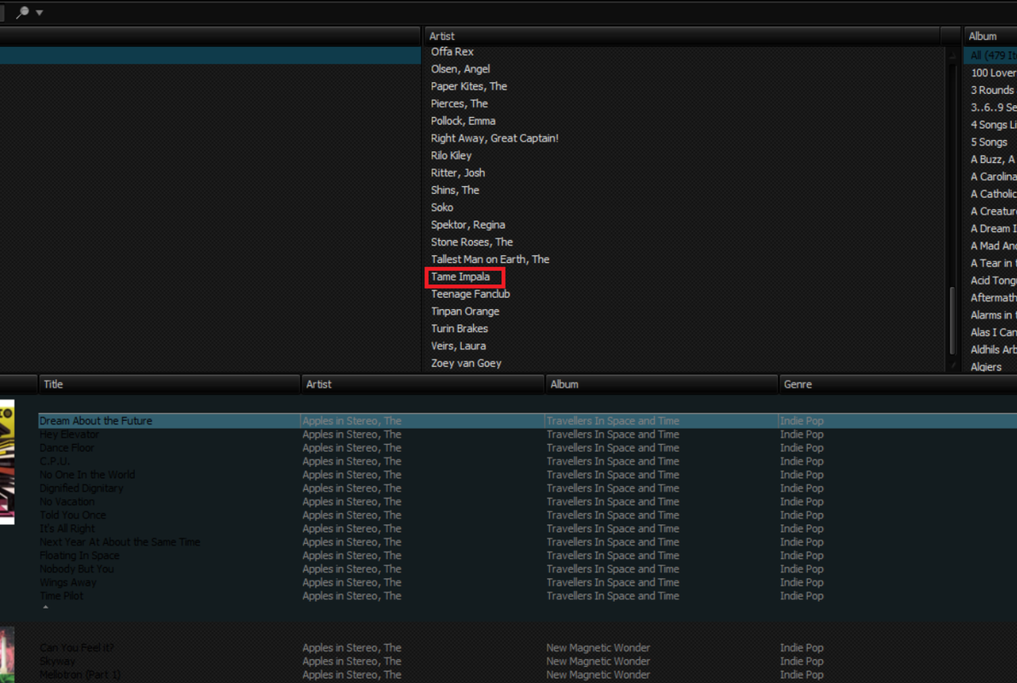Select the track Can You Feel It?
This screenshot has height=683, width=1017.
pyautogui.click(x=77, y=648)
